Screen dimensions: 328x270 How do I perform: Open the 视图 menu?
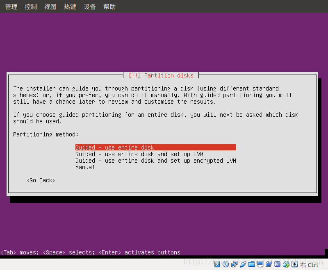(50, 7)
